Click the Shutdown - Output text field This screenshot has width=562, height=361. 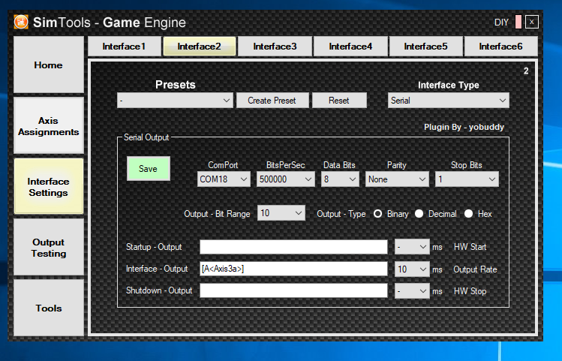click(293, 290)
